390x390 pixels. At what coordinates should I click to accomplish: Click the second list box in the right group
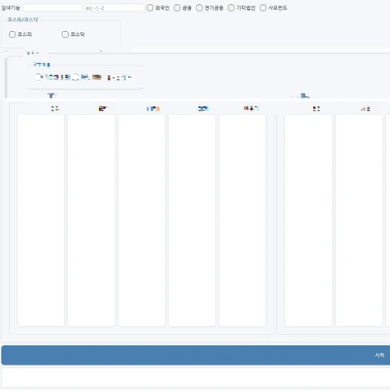tap(359, 220)
